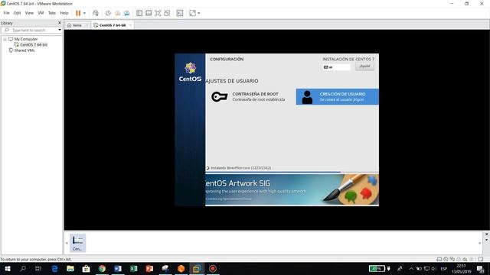This screenshot has width=490, height=275.
Task: Select Shared VMs in the library
Action: coord(24,50)
